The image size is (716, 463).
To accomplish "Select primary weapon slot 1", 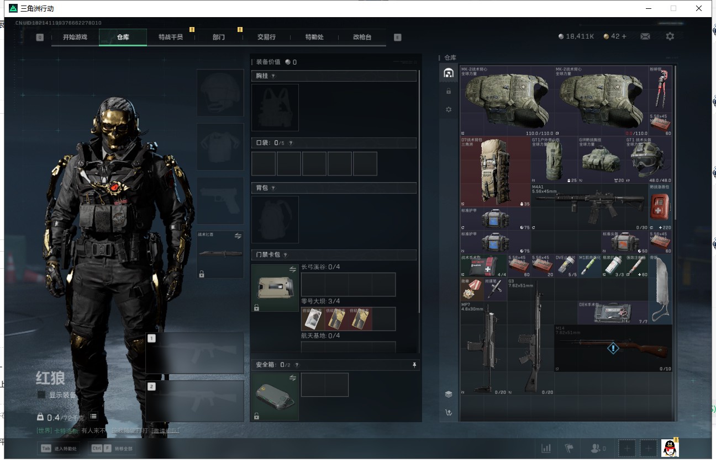I will pos(195,353).
